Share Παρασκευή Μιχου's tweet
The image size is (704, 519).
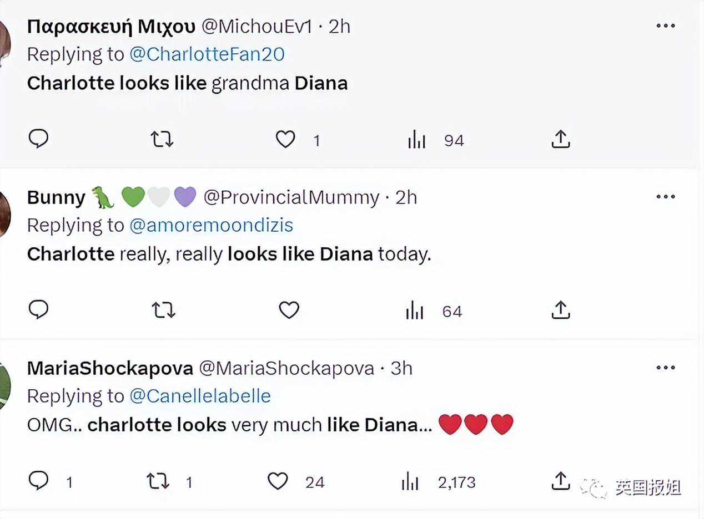[561, 139]
